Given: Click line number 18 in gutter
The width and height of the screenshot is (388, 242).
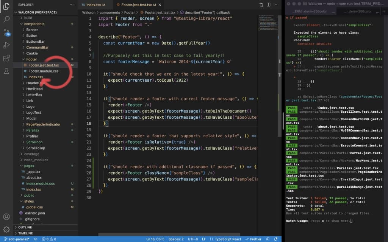Looking at the screenshot, I should point(89,124).
